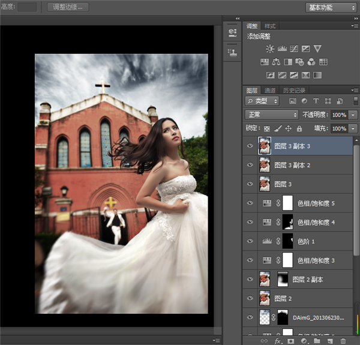Switch to the 调整 tab

coord(252,26)
